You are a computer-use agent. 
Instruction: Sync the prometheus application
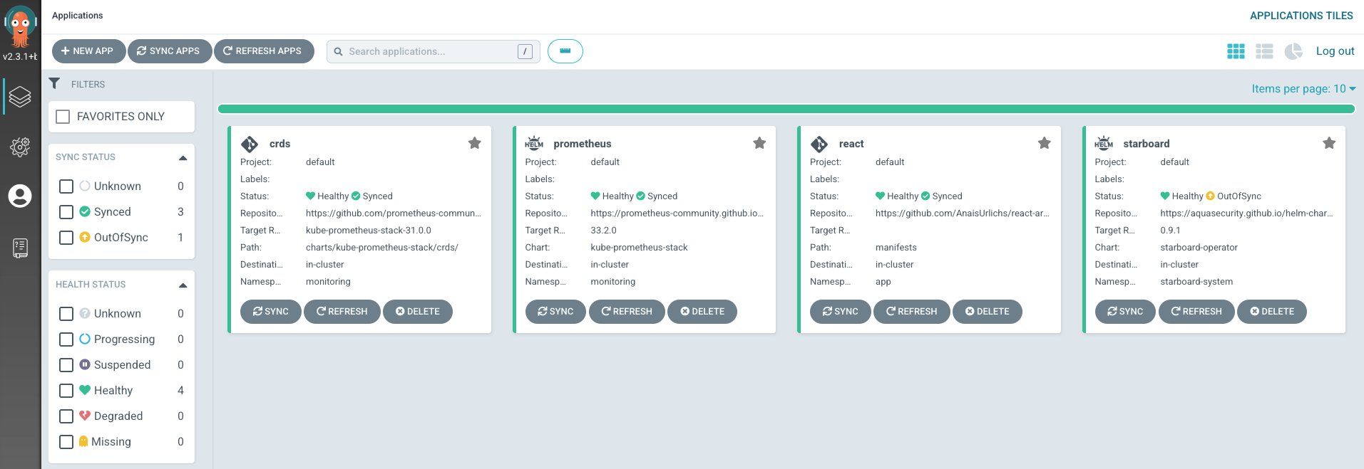(x=555, y=312)
